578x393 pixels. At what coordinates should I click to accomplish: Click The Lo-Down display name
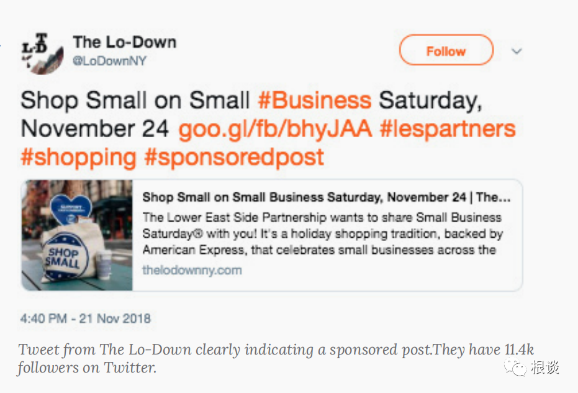click(124, 42)
